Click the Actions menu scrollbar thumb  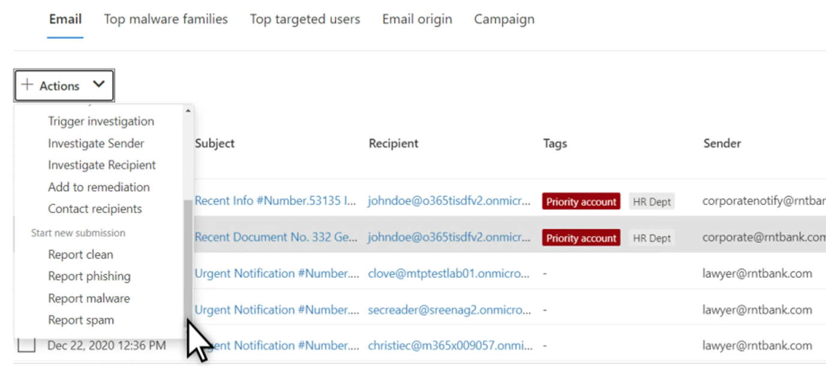pyautogui.click(x=188, y=261)
